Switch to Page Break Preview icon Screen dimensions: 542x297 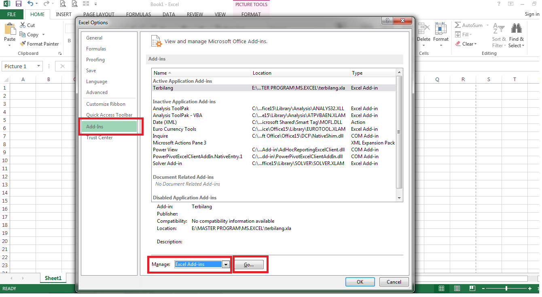(472, 289)
